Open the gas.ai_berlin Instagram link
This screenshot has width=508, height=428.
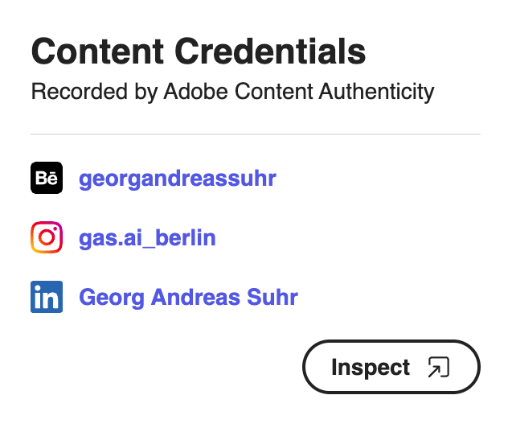pos(147,238)
